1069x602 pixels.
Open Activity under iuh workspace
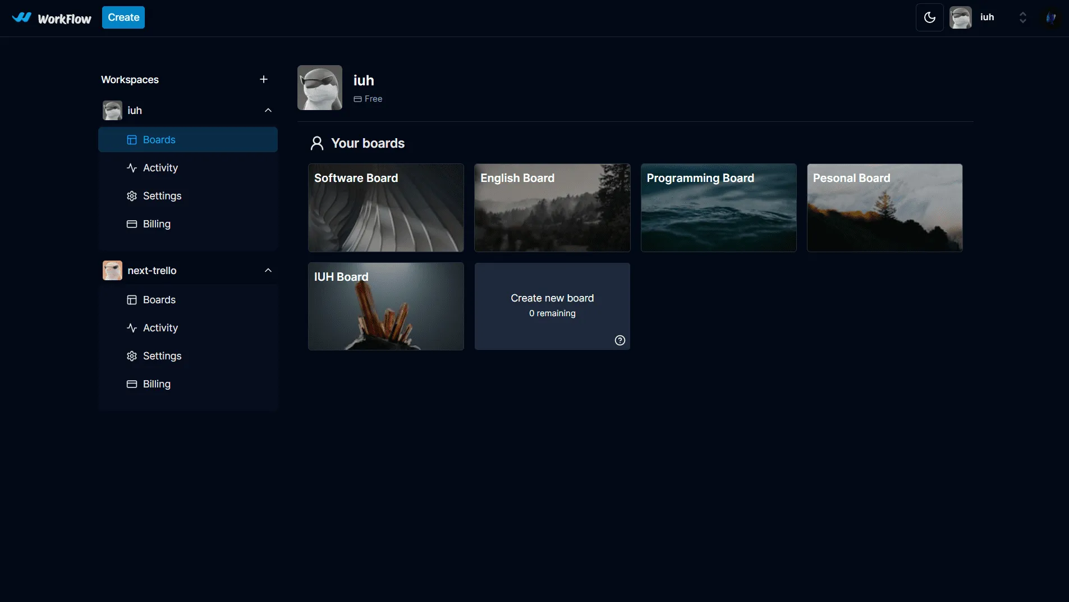coord(160,168)
